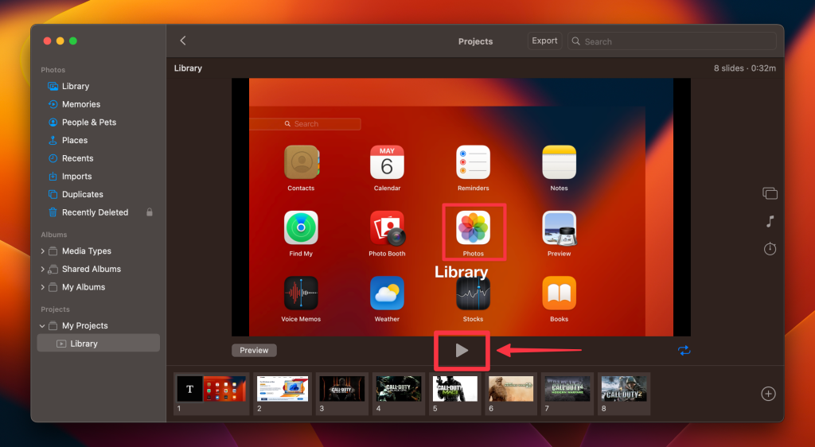Open the slideshow duration settings
Image resolution: width=815 pixels, height=447 pixels.
click(x=770, y=249)
